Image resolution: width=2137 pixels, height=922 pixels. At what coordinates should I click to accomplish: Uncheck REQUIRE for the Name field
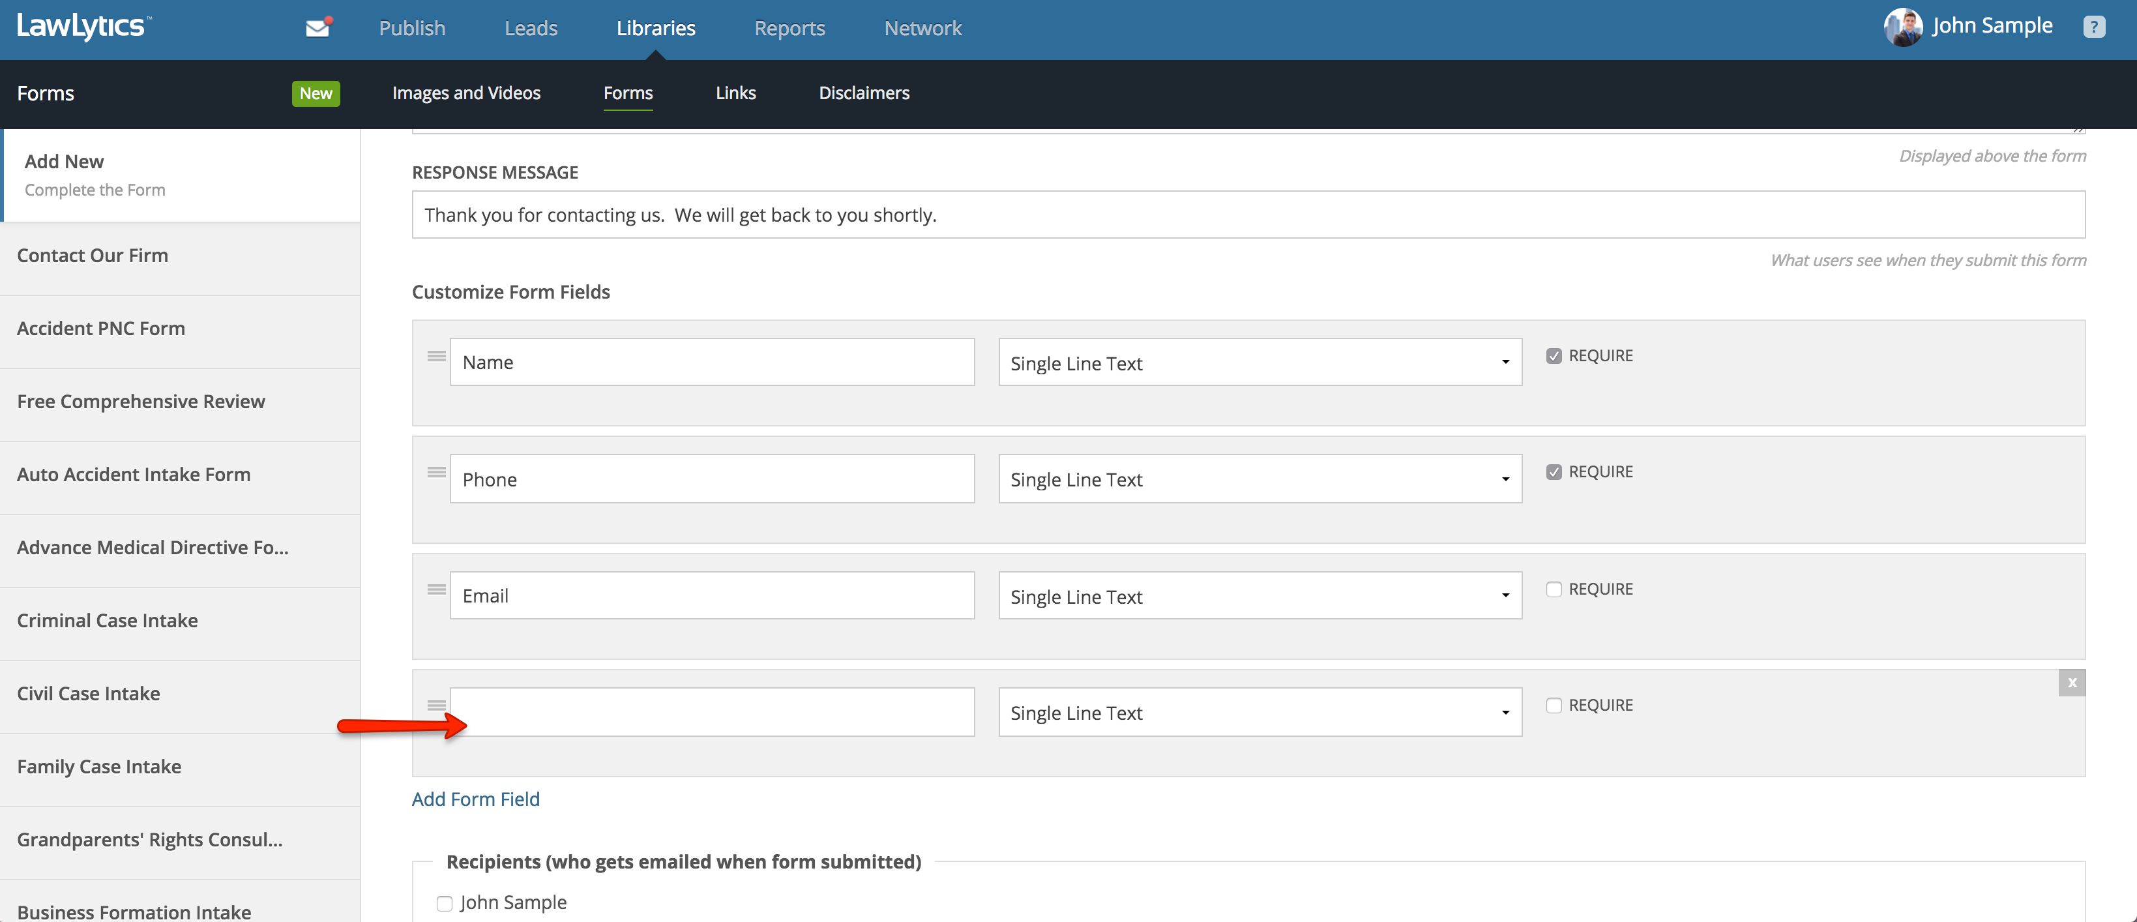click(x=1554, y=356)
